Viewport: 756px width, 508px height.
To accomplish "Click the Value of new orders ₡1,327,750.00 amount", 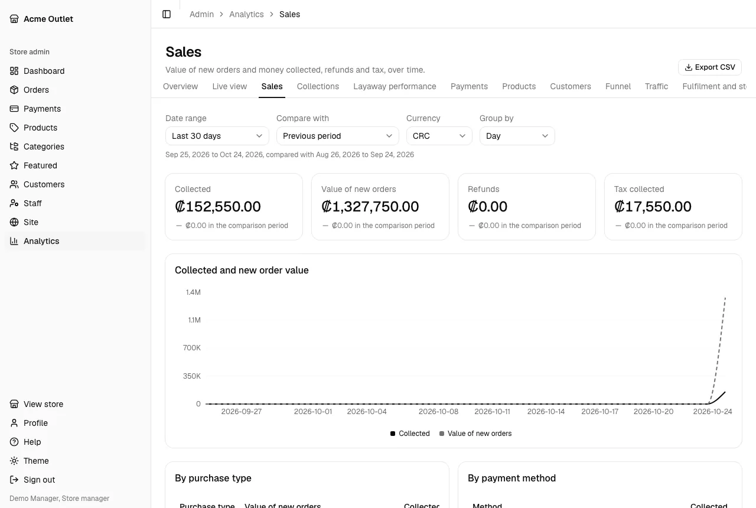I will coord(370,207).
